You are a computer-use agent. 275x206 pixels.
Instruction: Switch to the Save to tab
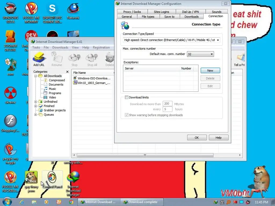pyautogui.click(x=169, y=17)
